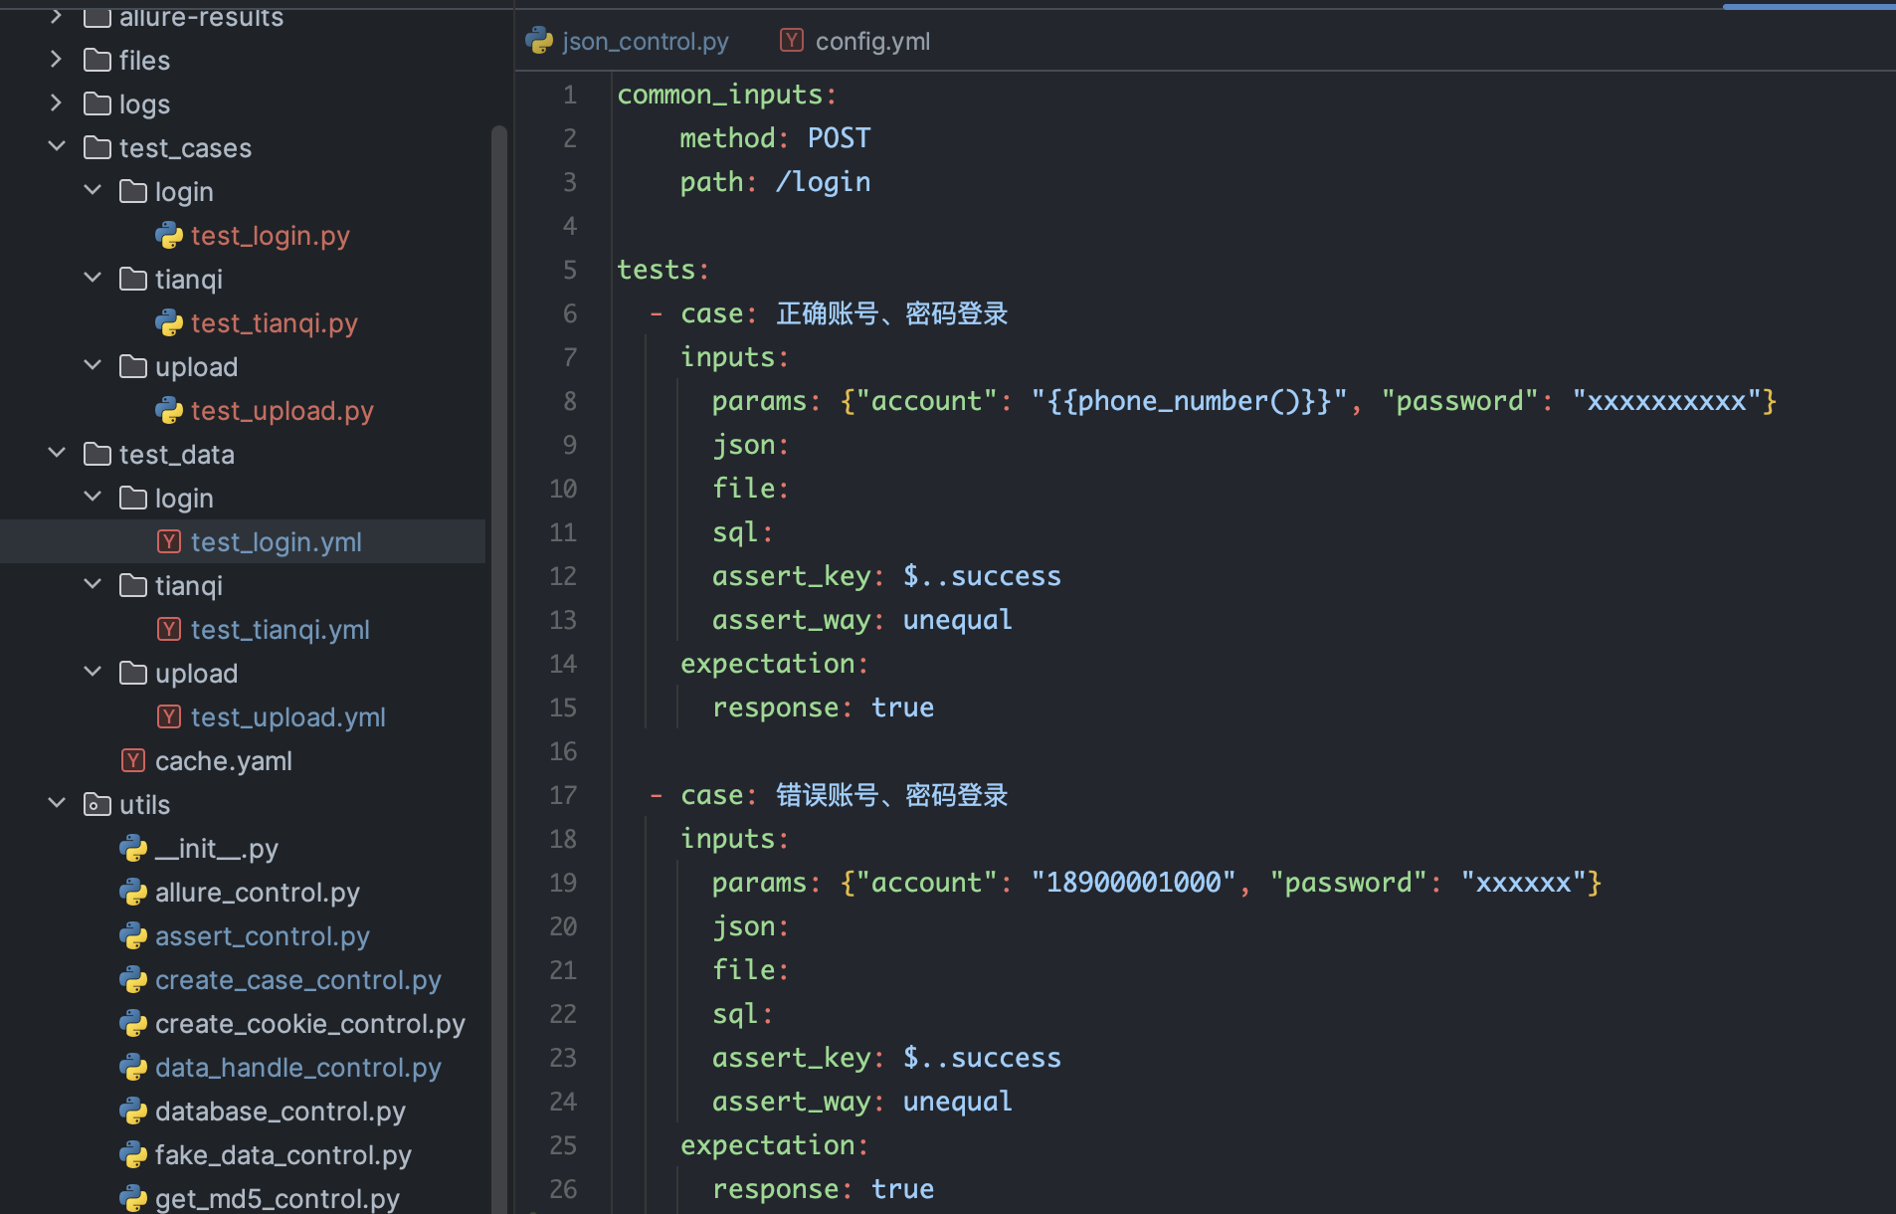Click the test_cases folder icon
The height and width of the screenshot is (1214, 1896).
[x=97, y=147]
